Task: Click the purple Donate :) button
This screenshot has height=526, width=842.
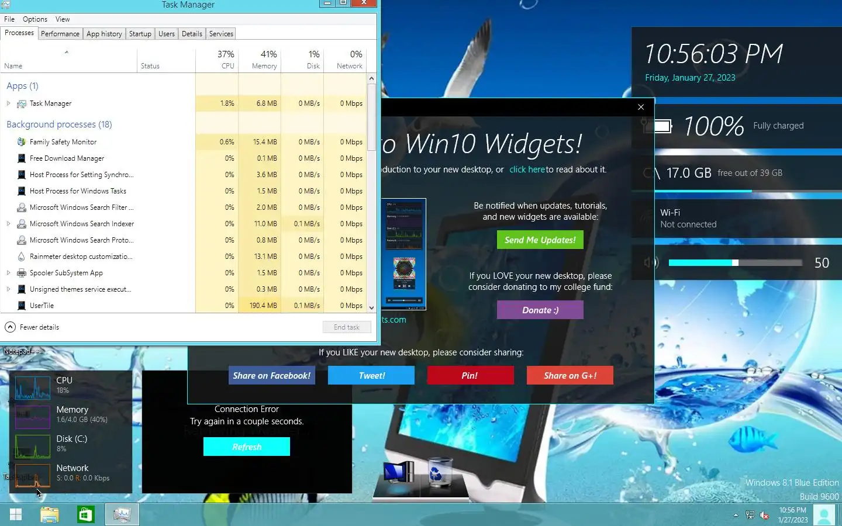Action: [x=540, y=310]
